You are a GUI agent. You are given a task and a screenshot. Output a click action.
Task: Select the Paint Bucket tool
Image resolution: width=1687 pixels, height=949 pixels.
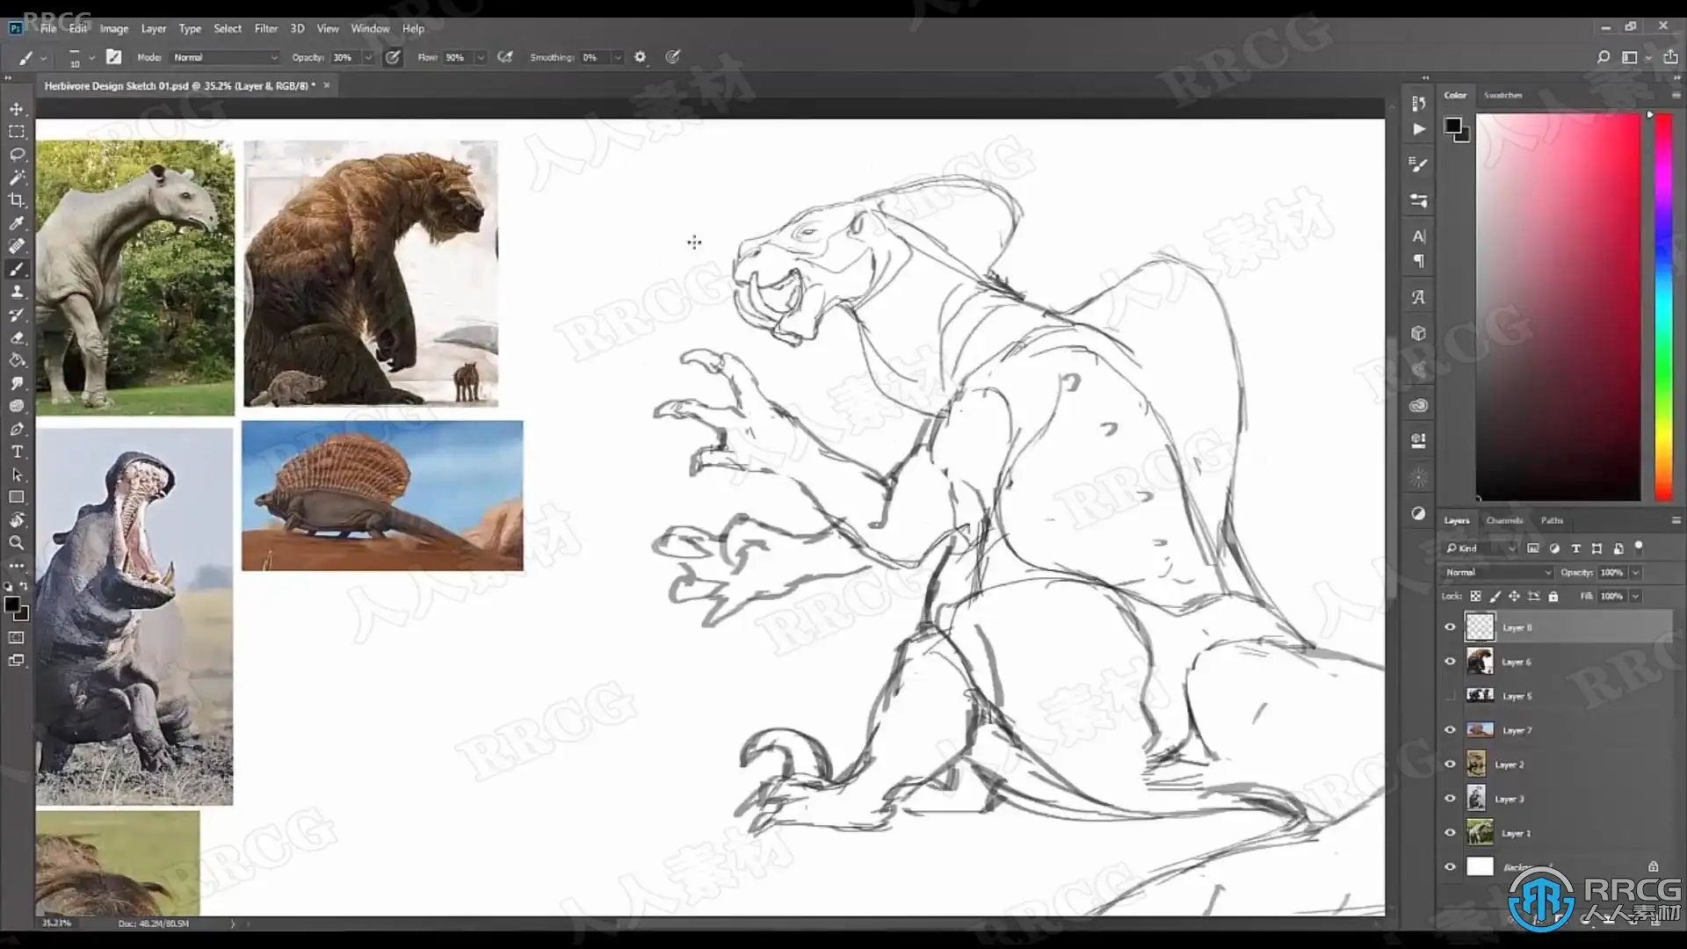[x=17, y=360]
